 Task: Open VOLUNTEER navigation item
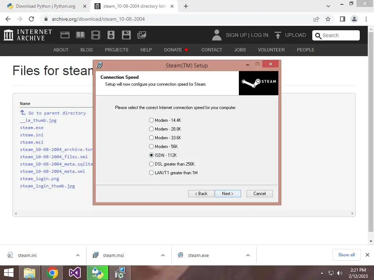tap(271, 50)
